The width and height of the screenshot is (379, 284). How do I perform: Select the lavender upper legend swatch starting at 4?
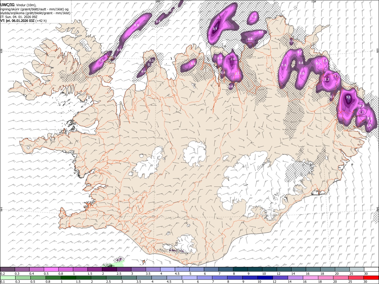[x=167, y=269]
